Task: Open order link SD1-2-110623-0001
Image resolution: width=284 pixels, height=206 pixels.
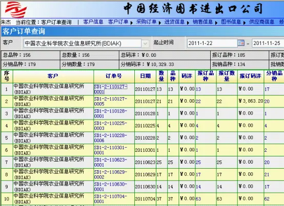Action: pos(111,162)
